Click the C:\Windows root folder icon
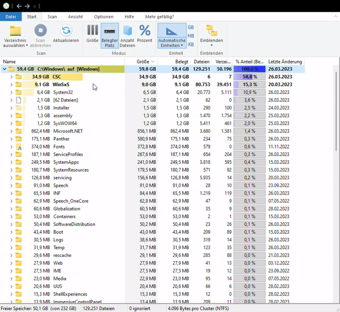This screenshot has height=312, width=340. 11,69
